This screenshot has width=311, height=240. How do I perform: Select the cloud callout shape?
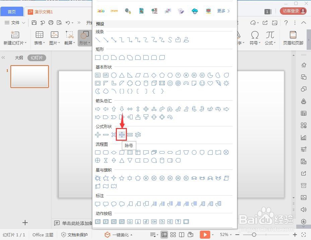[x=122, y=204]
